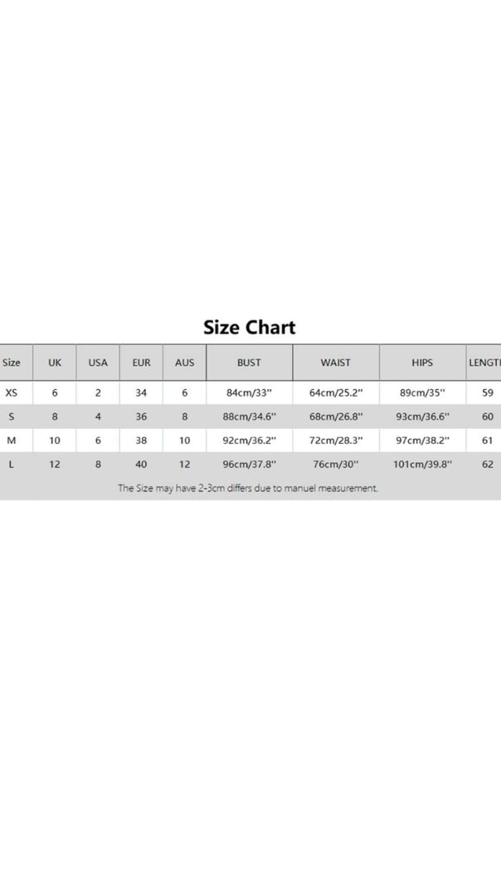Click the 76cm/30'' waist cell

[336, 465]
